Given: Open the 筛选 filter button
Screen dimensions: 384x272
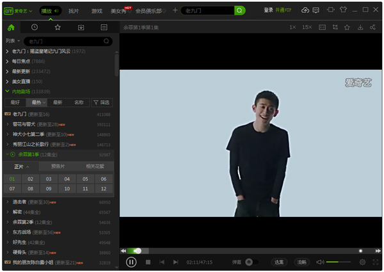Looking at the screenshot, I should (102, 102).
